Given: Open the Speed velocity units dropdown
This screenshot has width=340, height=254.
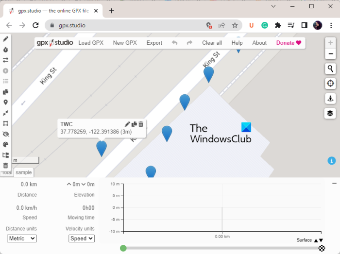Looking at the screenshot, I should [82, 238].
